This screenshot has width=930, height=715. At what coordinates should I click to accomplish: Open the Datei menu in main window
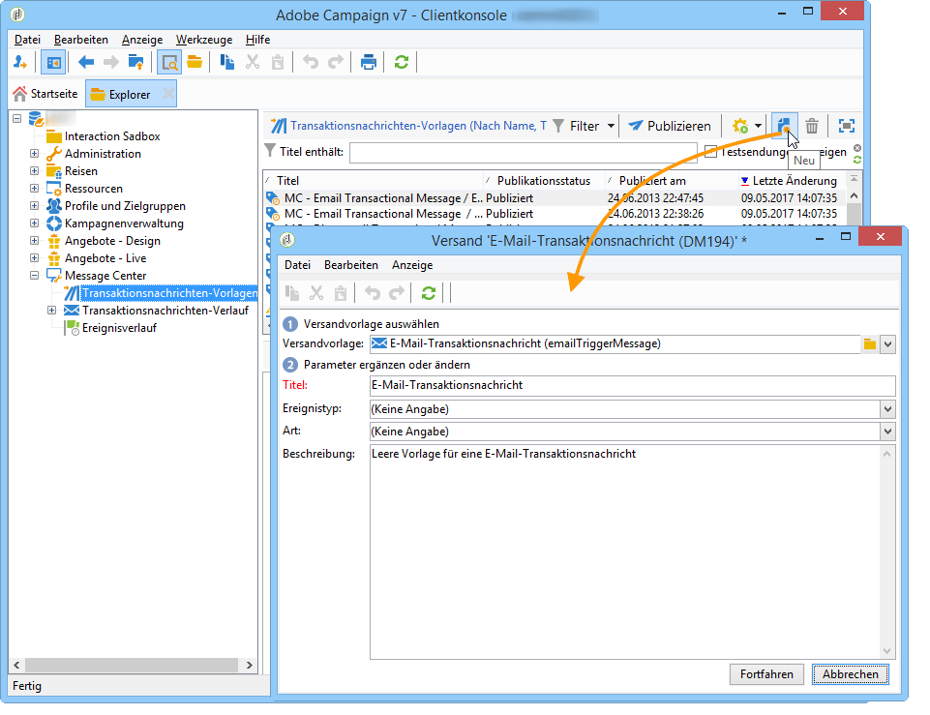[x=27, y=40]
